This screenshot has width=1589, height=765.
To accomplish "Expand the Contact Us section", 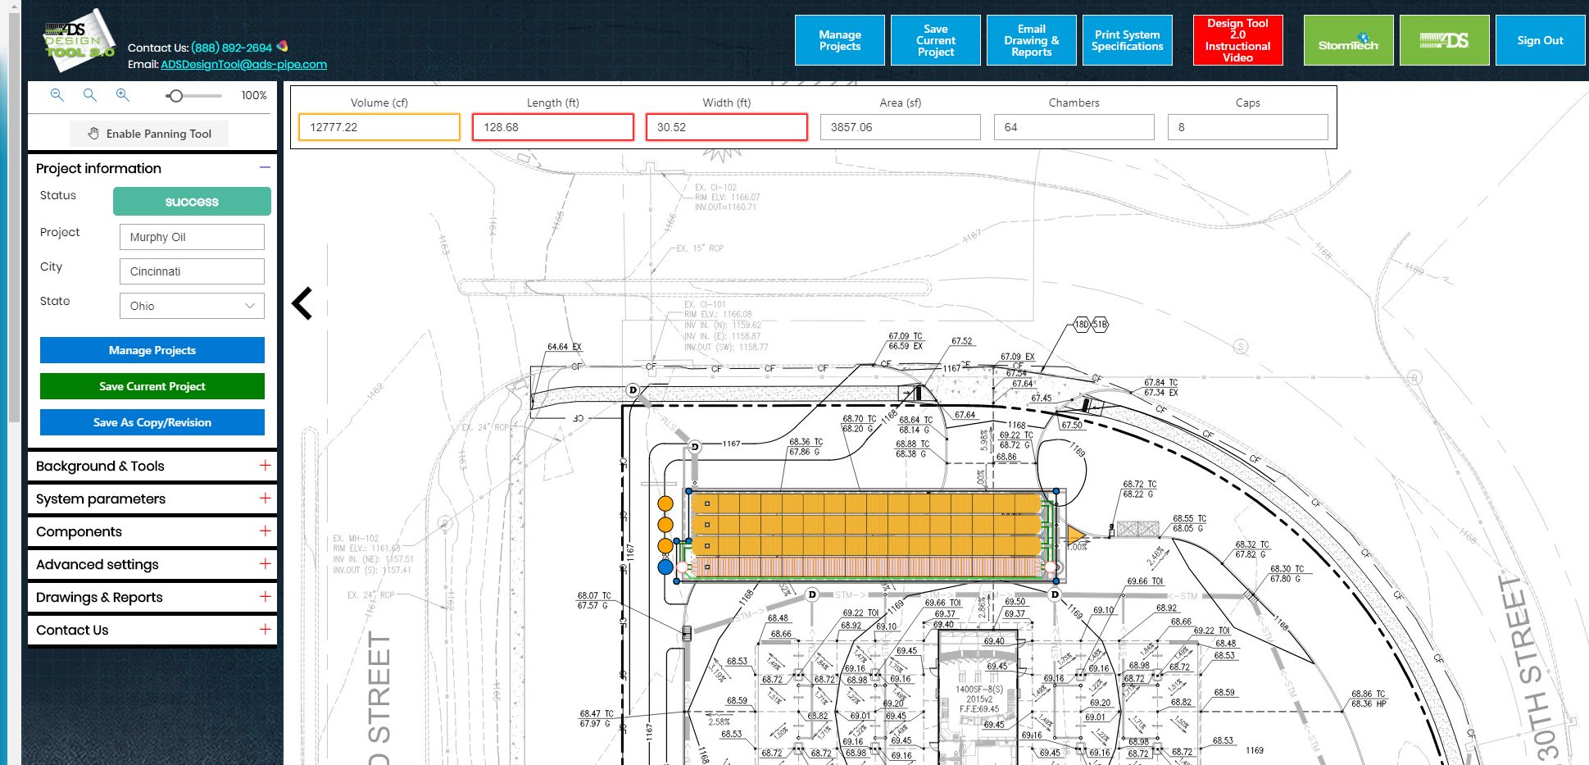I will click(x=152, y=630).
